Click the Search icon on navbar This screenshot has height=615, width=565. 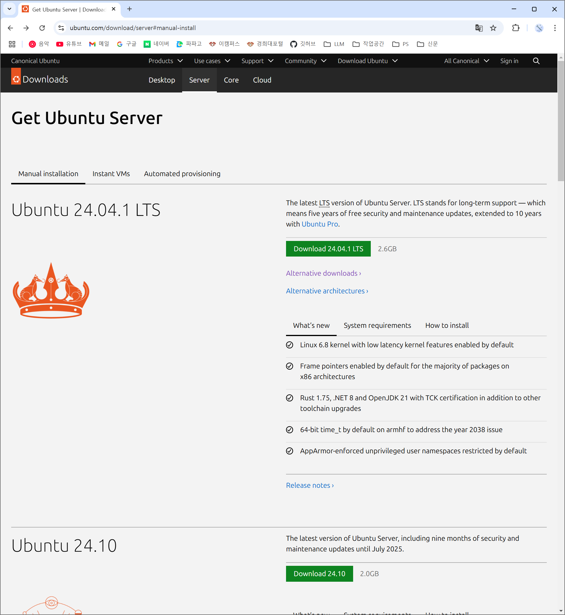[x=536, y=61]
